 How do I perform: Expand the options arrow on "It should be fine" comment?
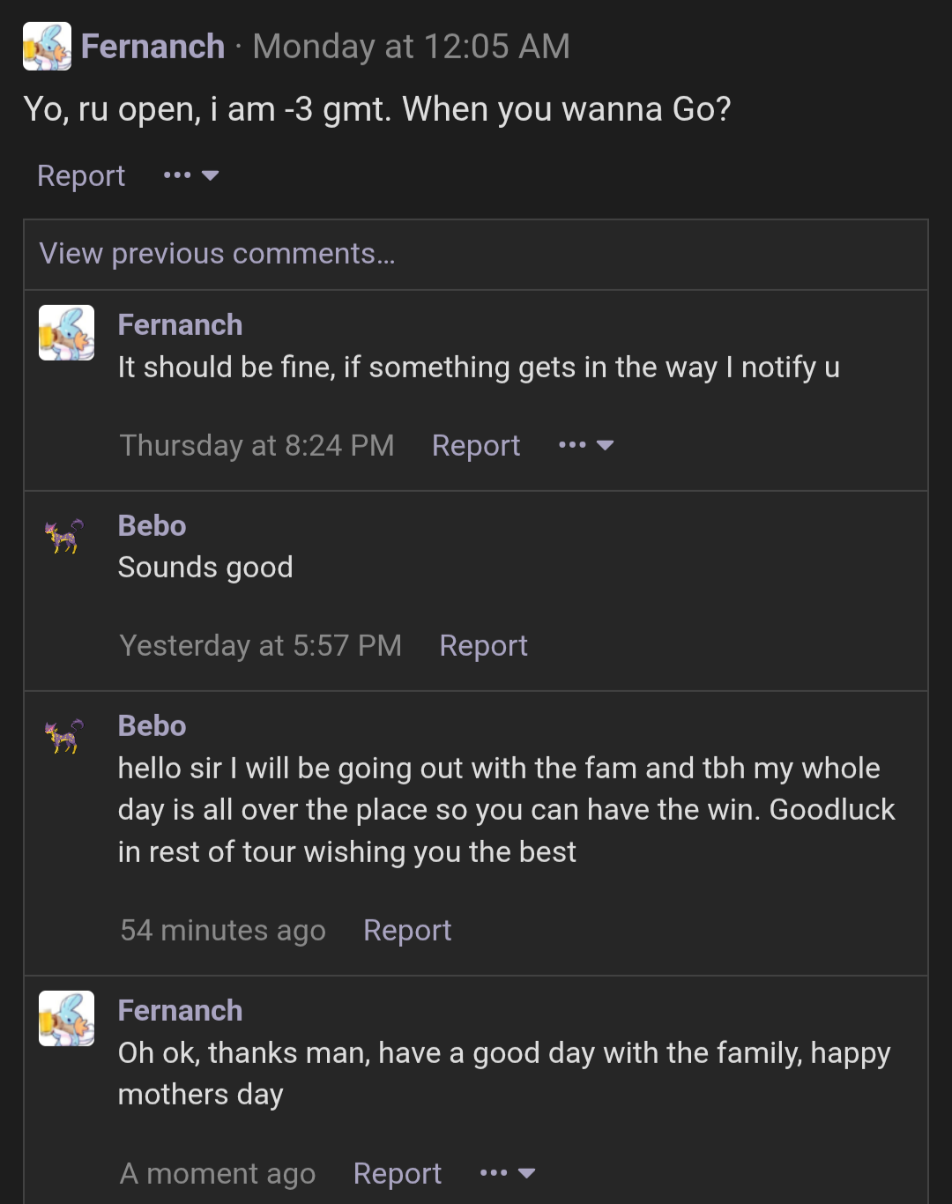[607, 445]
